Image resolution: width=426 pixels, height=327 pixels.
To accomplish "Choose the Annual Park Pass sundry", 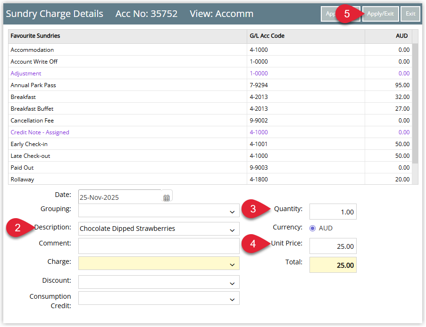I will [x=210, y=85].
